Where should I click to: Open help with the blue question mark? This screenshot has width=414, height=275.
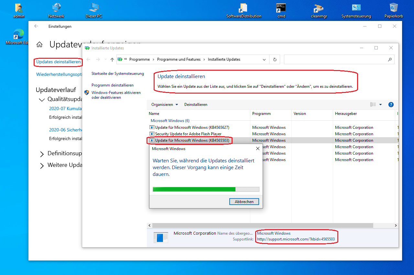pyautogui.click(x=391, y=105)
